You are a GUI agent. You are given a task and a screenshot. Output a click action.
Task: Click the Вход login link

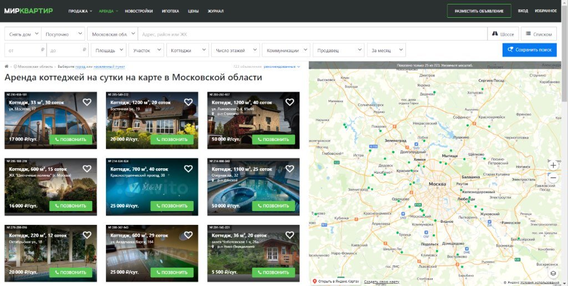point(523,11)
